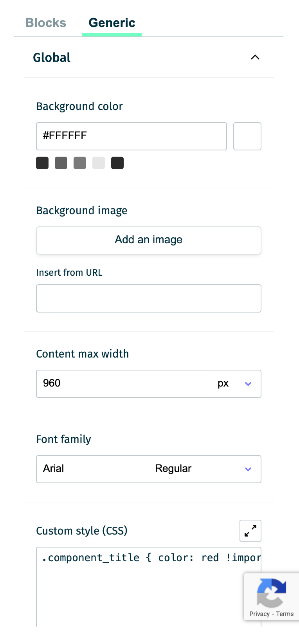Click the reCAPTCHA badge icon
Viewport: 299px width, 636px height.
pyautogui.click(x=272, y=592)
